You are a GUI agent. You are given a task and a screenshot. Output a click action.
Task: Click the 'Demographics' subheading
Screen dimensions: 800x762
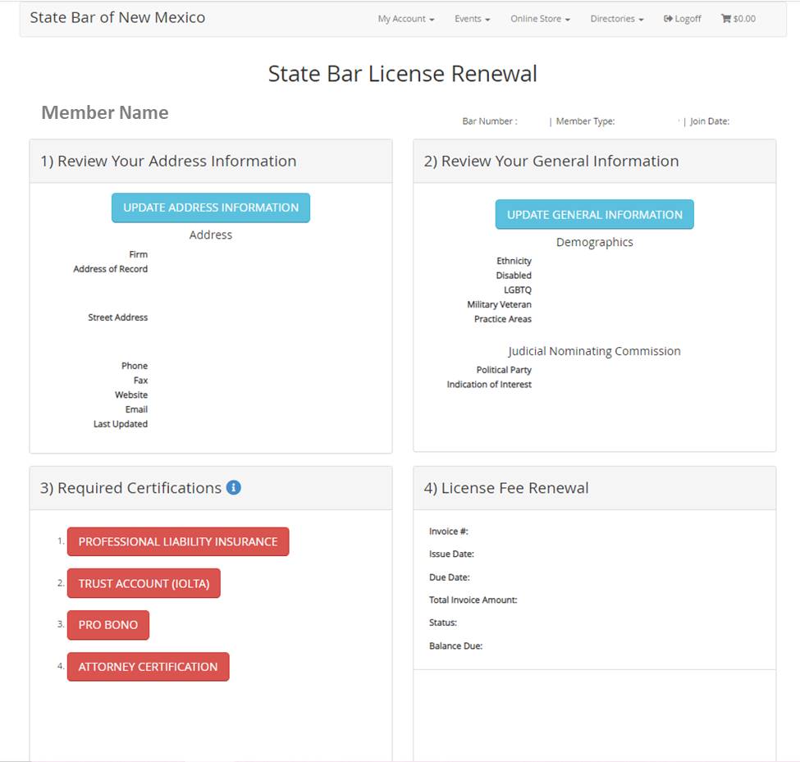(x=594, y=242)
